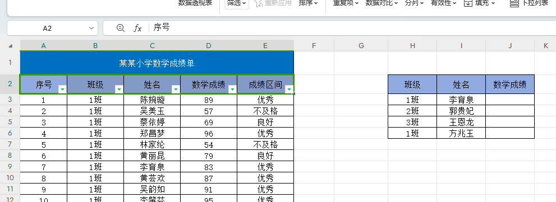Click the select-all corner triangle
556x202 pixels.
click(x=11, y=46)
